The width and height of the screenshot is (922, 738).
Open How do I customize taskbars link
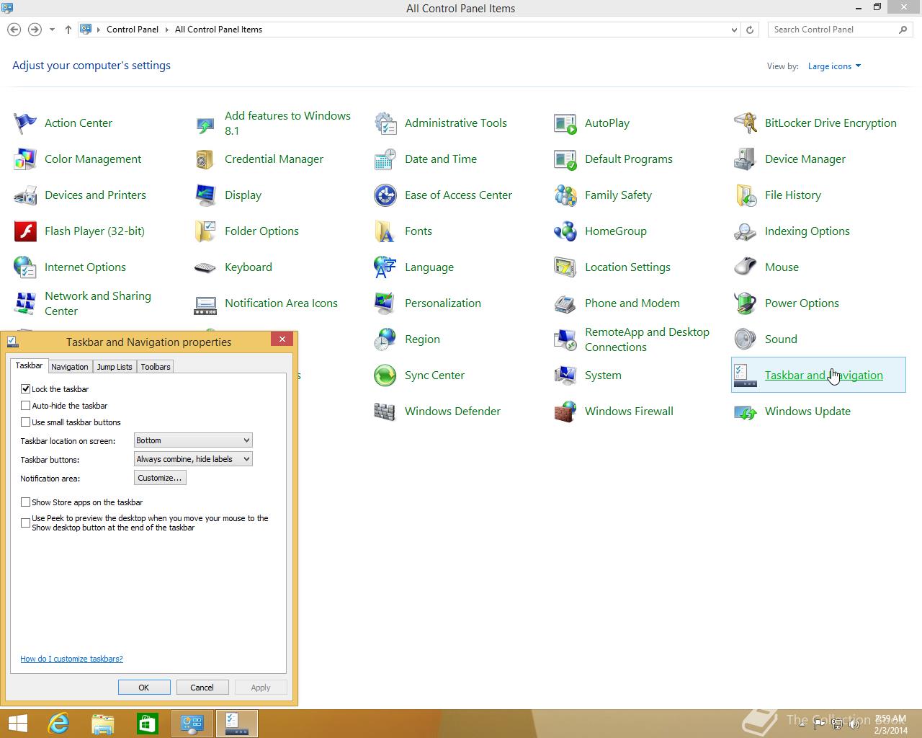71,659
